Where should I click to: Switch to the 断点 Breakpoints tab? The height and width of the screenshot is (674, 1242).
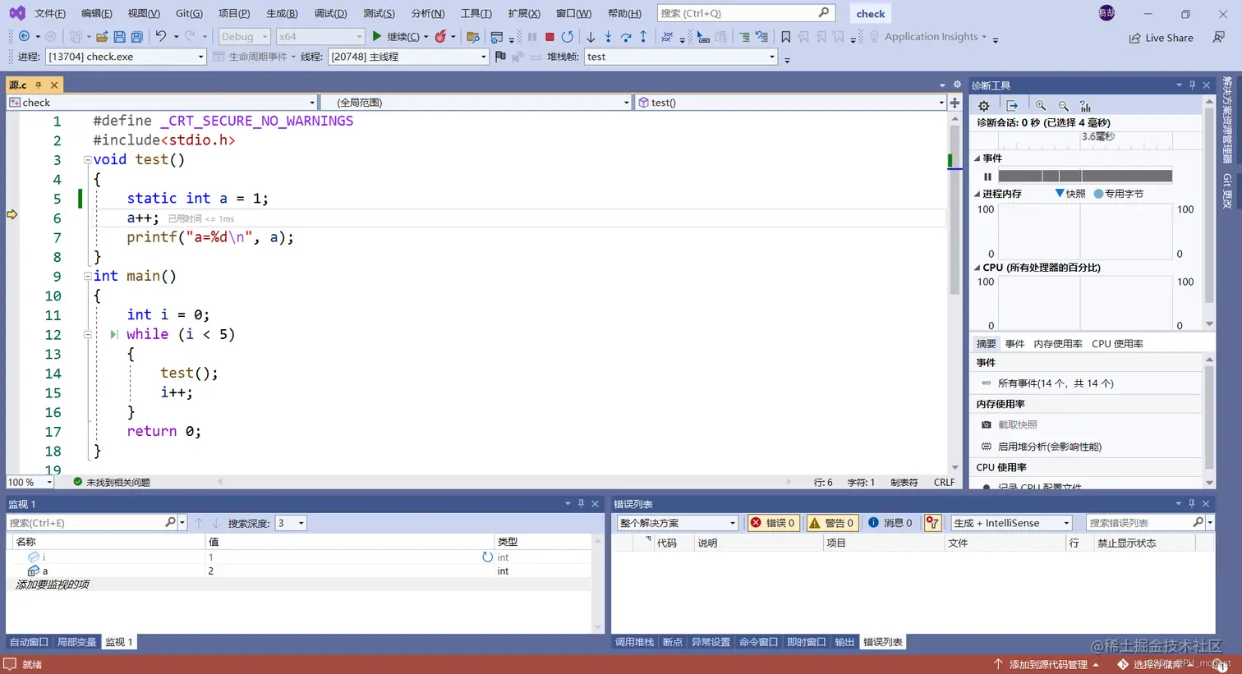click(673, 642)
